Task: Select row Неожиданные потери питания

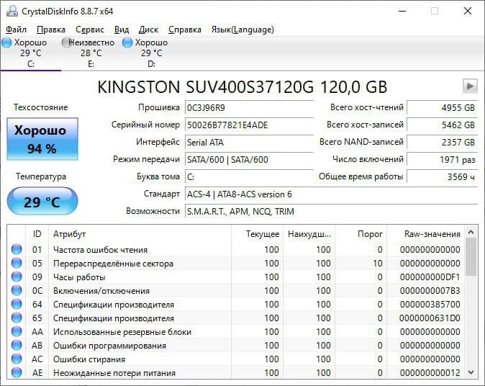Action: pyautogui.click(x=236, y=373)
